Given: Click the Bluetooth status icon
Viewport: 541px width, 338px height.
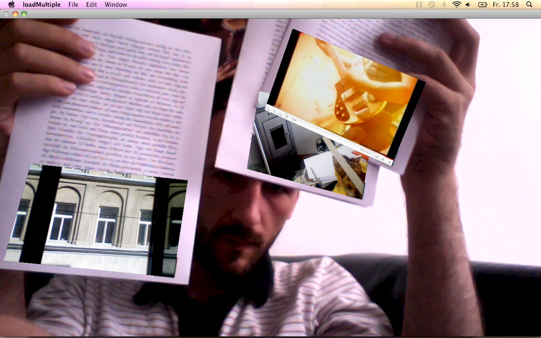Looking at the screenshot, I should [x=444, y=5].
